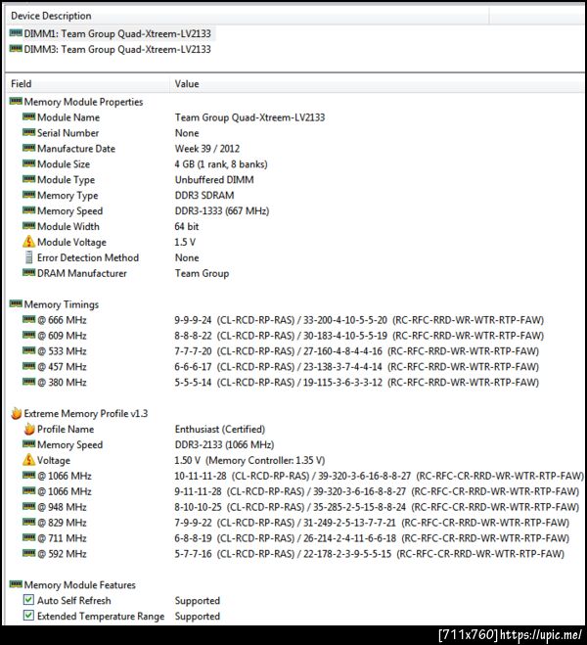Click the Memory Module Features section icon
This screenshot has height=645, width=587.
pos(16,584)
